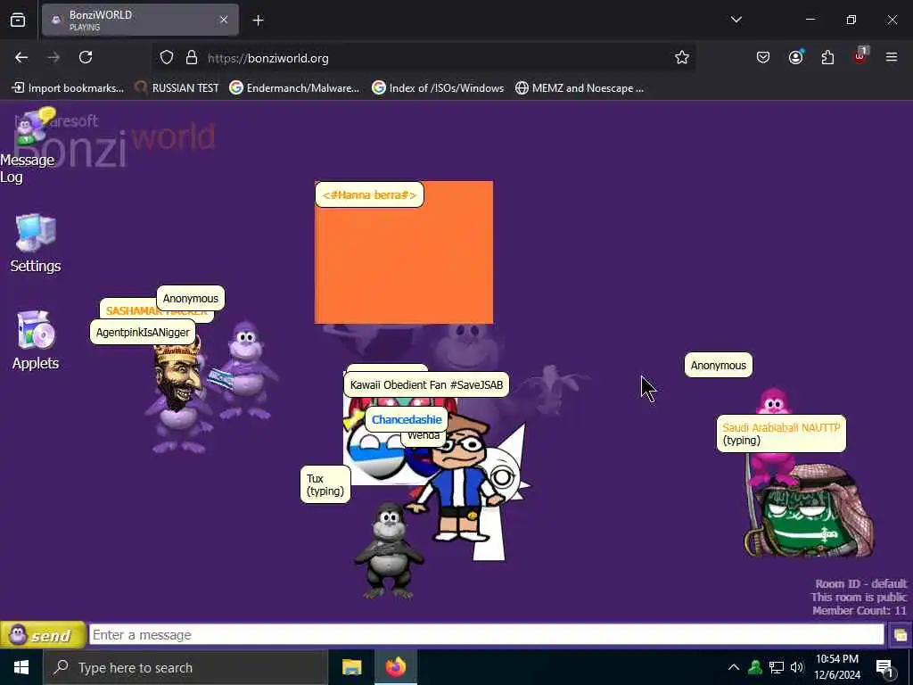Click the Windows taskbar search box
The height and width of the screenshot is (685, 913).
tap(185, 667)
